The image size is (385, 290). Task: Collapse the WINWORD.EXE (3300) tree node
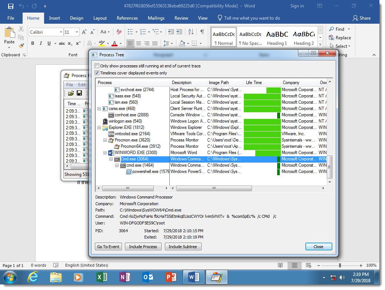(105, 153)
